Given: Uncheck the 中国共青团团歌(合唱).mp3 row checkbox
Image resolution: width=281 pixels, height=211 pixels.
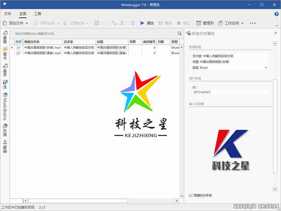Looking at the screenshot, I should 18,48.
